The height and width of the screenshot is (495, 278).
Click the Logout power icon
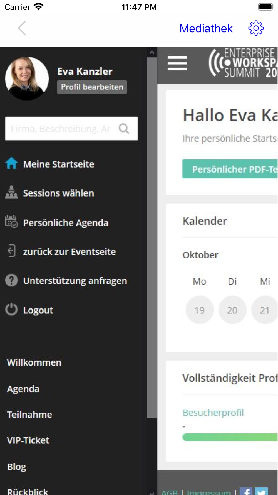coord(11,309)
